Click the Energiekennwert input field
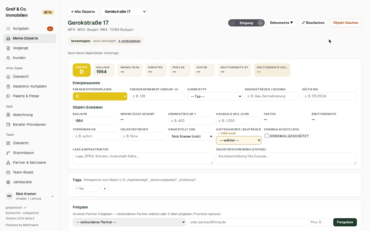Screen dimensions: 370x231 pos(157,96)
